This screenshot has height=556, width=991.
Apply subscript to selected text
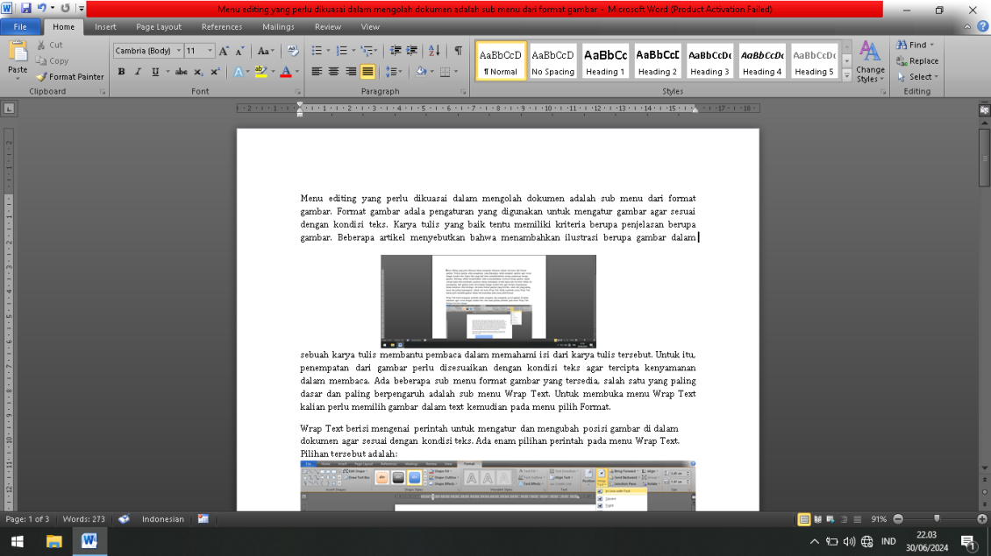pyautogui.click(x=199, y=71)
